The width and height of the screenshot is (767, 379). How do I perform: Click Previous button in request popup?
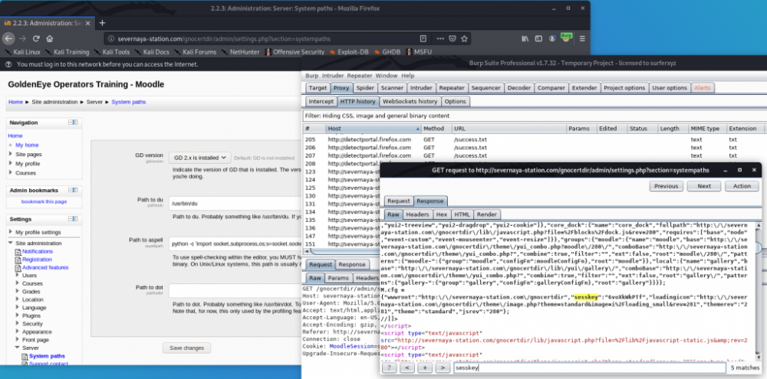667,186
